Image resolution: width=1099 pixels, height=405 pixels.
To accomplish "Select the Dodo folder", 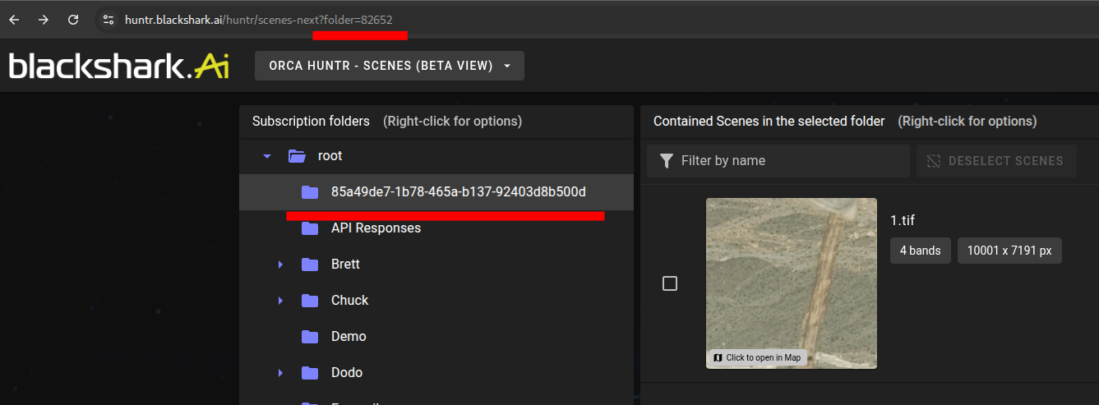I will [347, 373].
